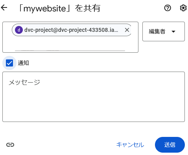Uncheck the 通知 checkbox
The height and width of the screenshot is (155, 188).
pyautogui.click(x=9, y=63)
